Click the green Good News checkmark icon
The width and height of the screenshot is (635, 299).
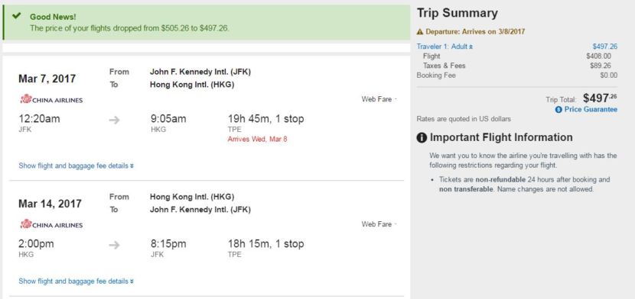[x=16, y=16]
